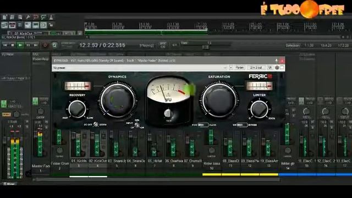Click the 2 in 2 out routing button
The height and width of the screenshot is (198, 352).
pyautogui.click(x=256, y=68)
